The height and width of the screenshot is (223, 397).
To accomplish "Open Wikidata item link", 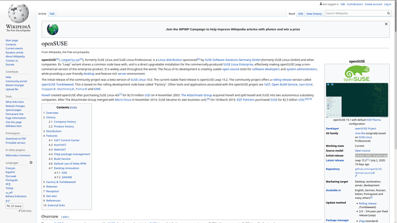I will coord(14,126).
